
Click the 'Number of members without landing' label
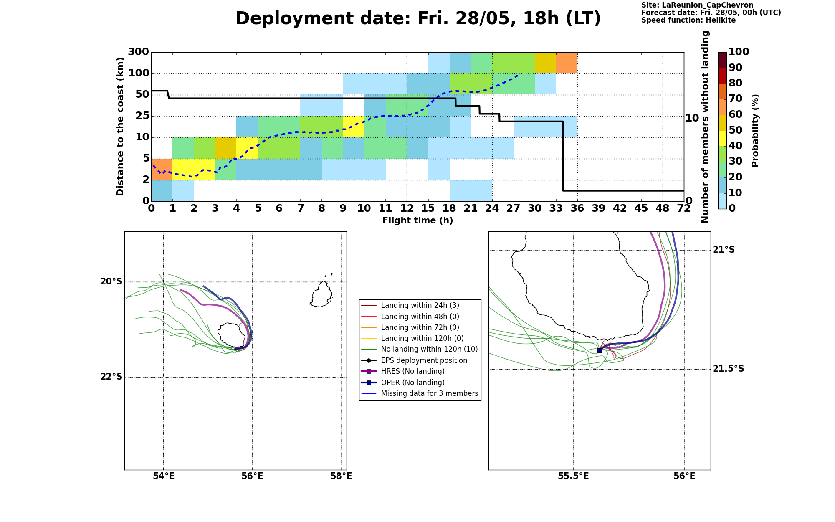(x=705, y=127)
